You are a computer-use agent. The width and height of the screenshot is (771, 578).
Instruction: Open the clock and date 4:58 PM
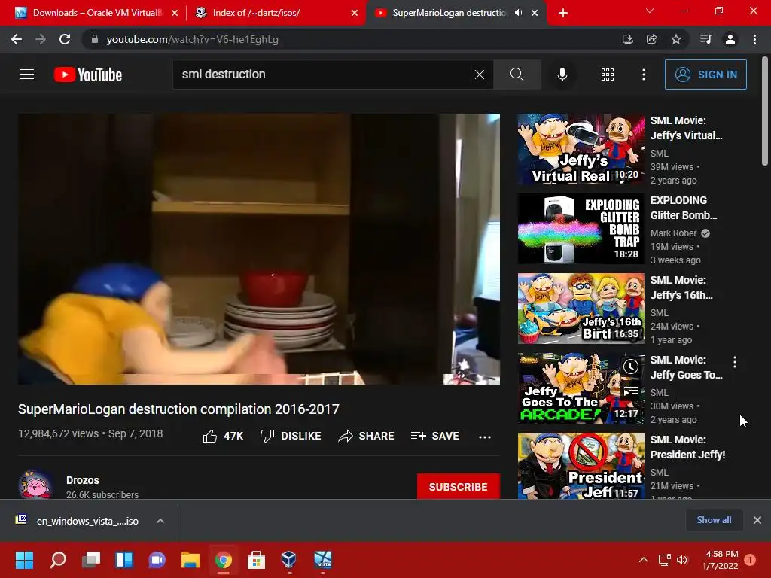point(721,560)
